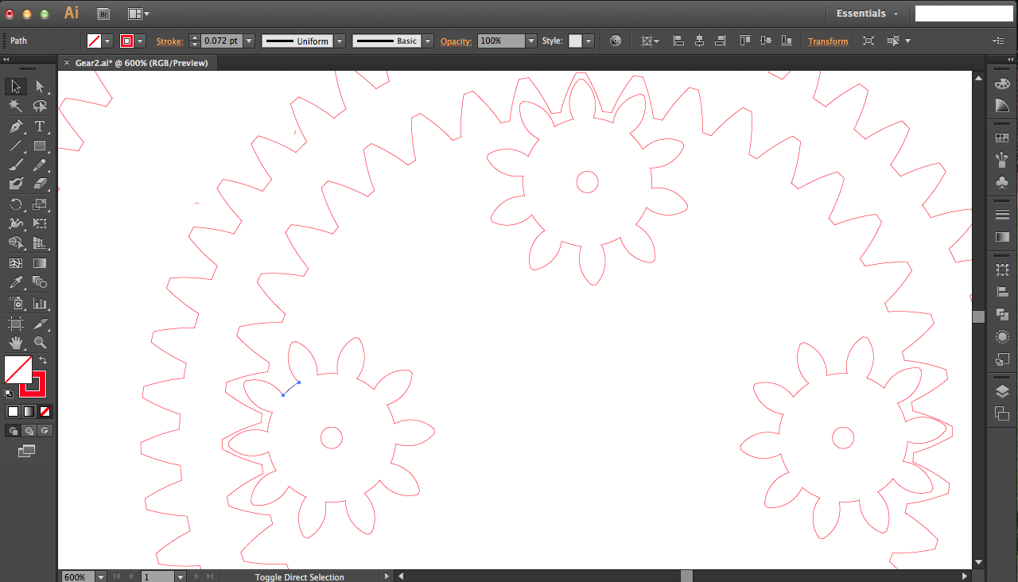Screen dimensions: 1018x582
Task: Go to next artboard
Action: [198, 576]
